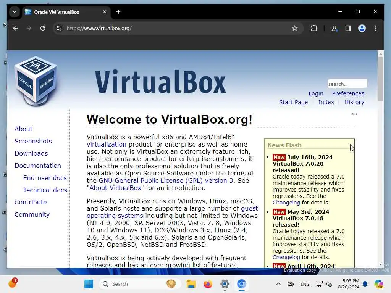Open Downloads in the sidebar
The height and width of the screenshot is (293, 391).
point(31,153)
